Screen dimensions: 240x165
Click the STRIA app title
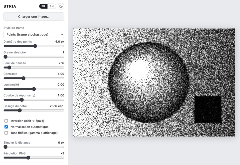(x=10, y=6)
